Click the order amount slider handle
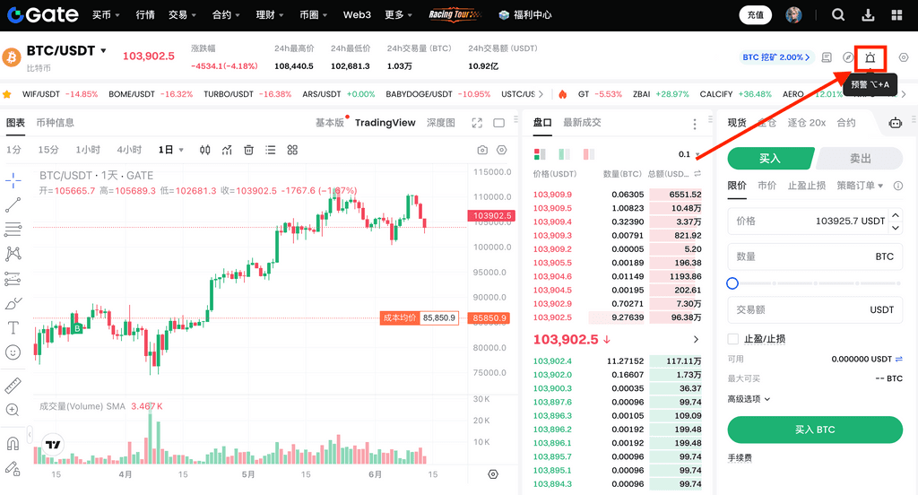 tap(732, 283)
